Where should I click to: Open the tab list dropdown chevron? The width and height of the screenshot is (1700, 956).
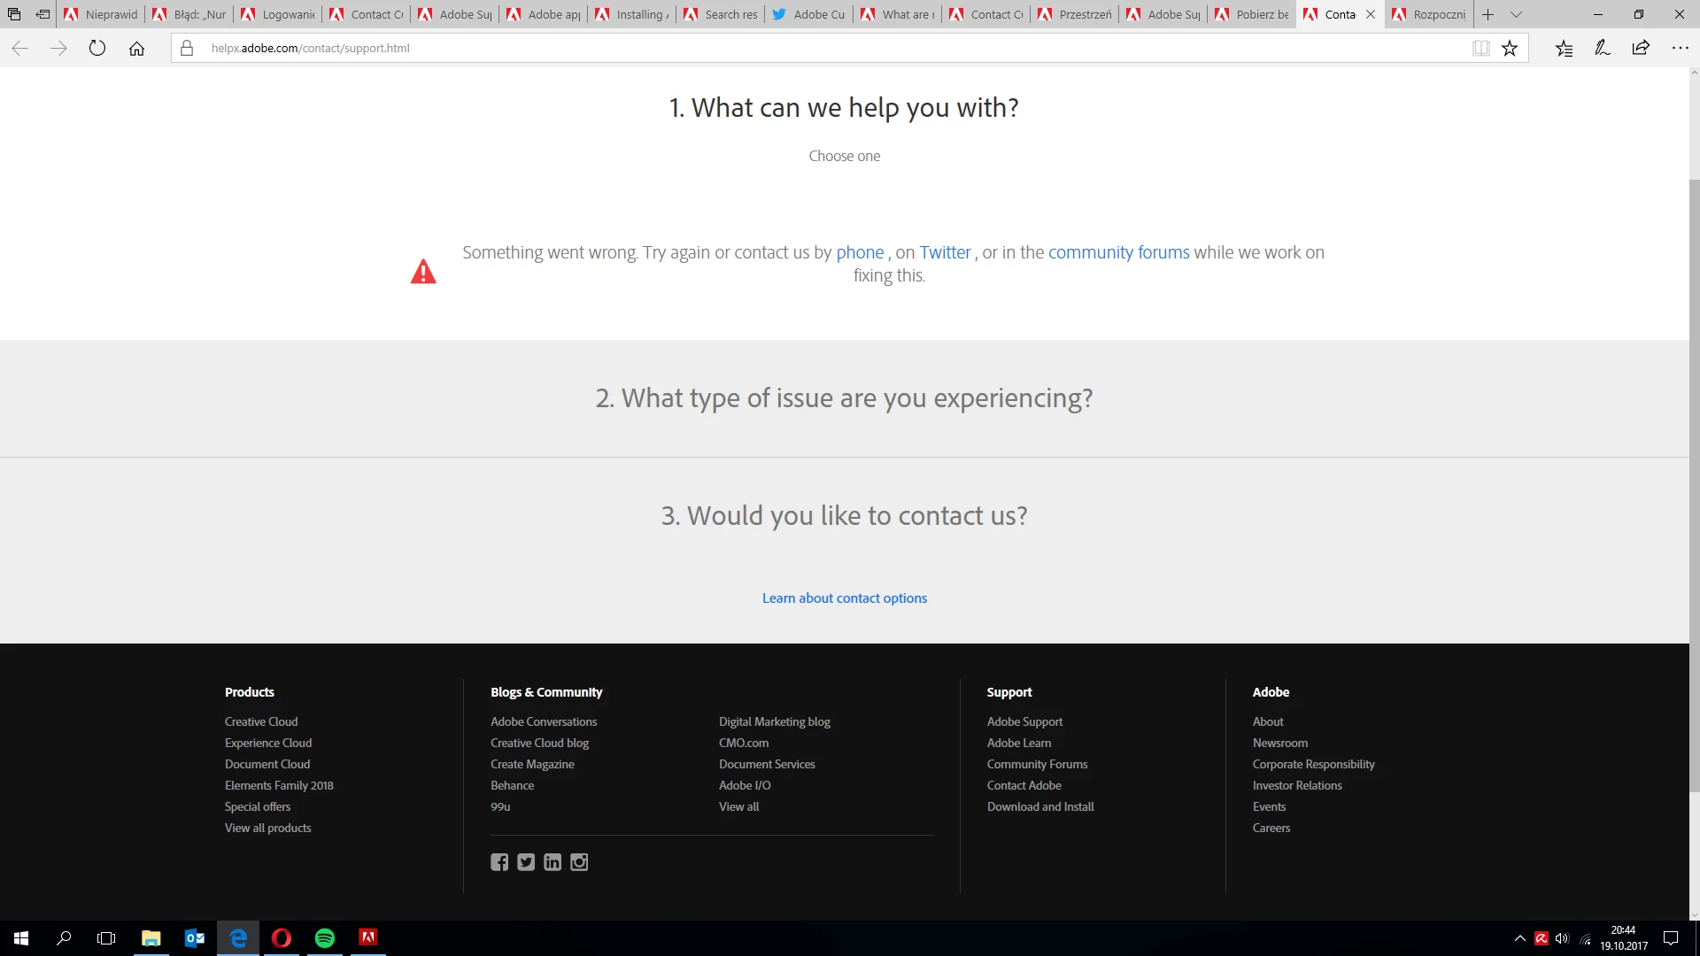[x=1516, y=14]
